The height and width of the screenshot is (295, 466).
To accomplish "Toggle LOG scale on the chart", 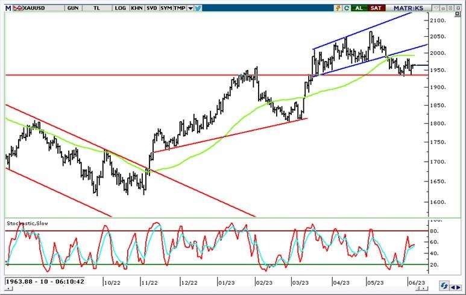I will pyautogui.click(x=120, y=8).
